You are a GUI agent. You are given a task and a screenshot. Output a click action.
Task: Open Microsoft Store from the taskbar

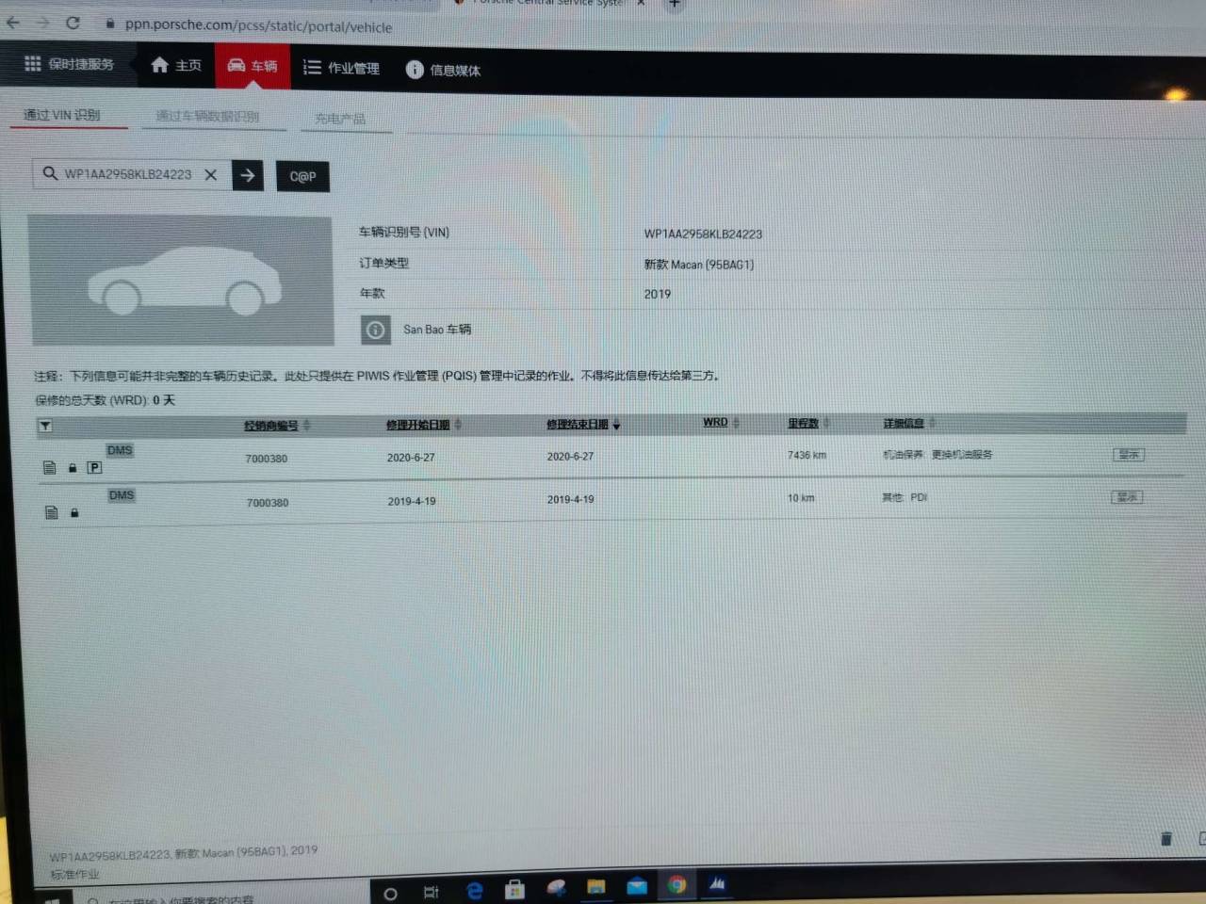(x=514, y=889)
